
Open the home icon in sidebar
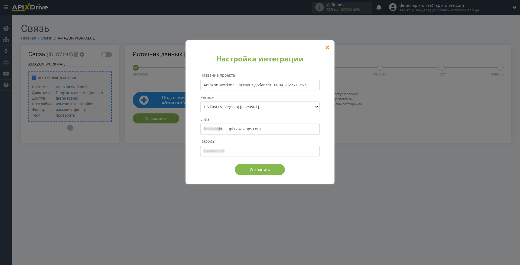[6, 28]
